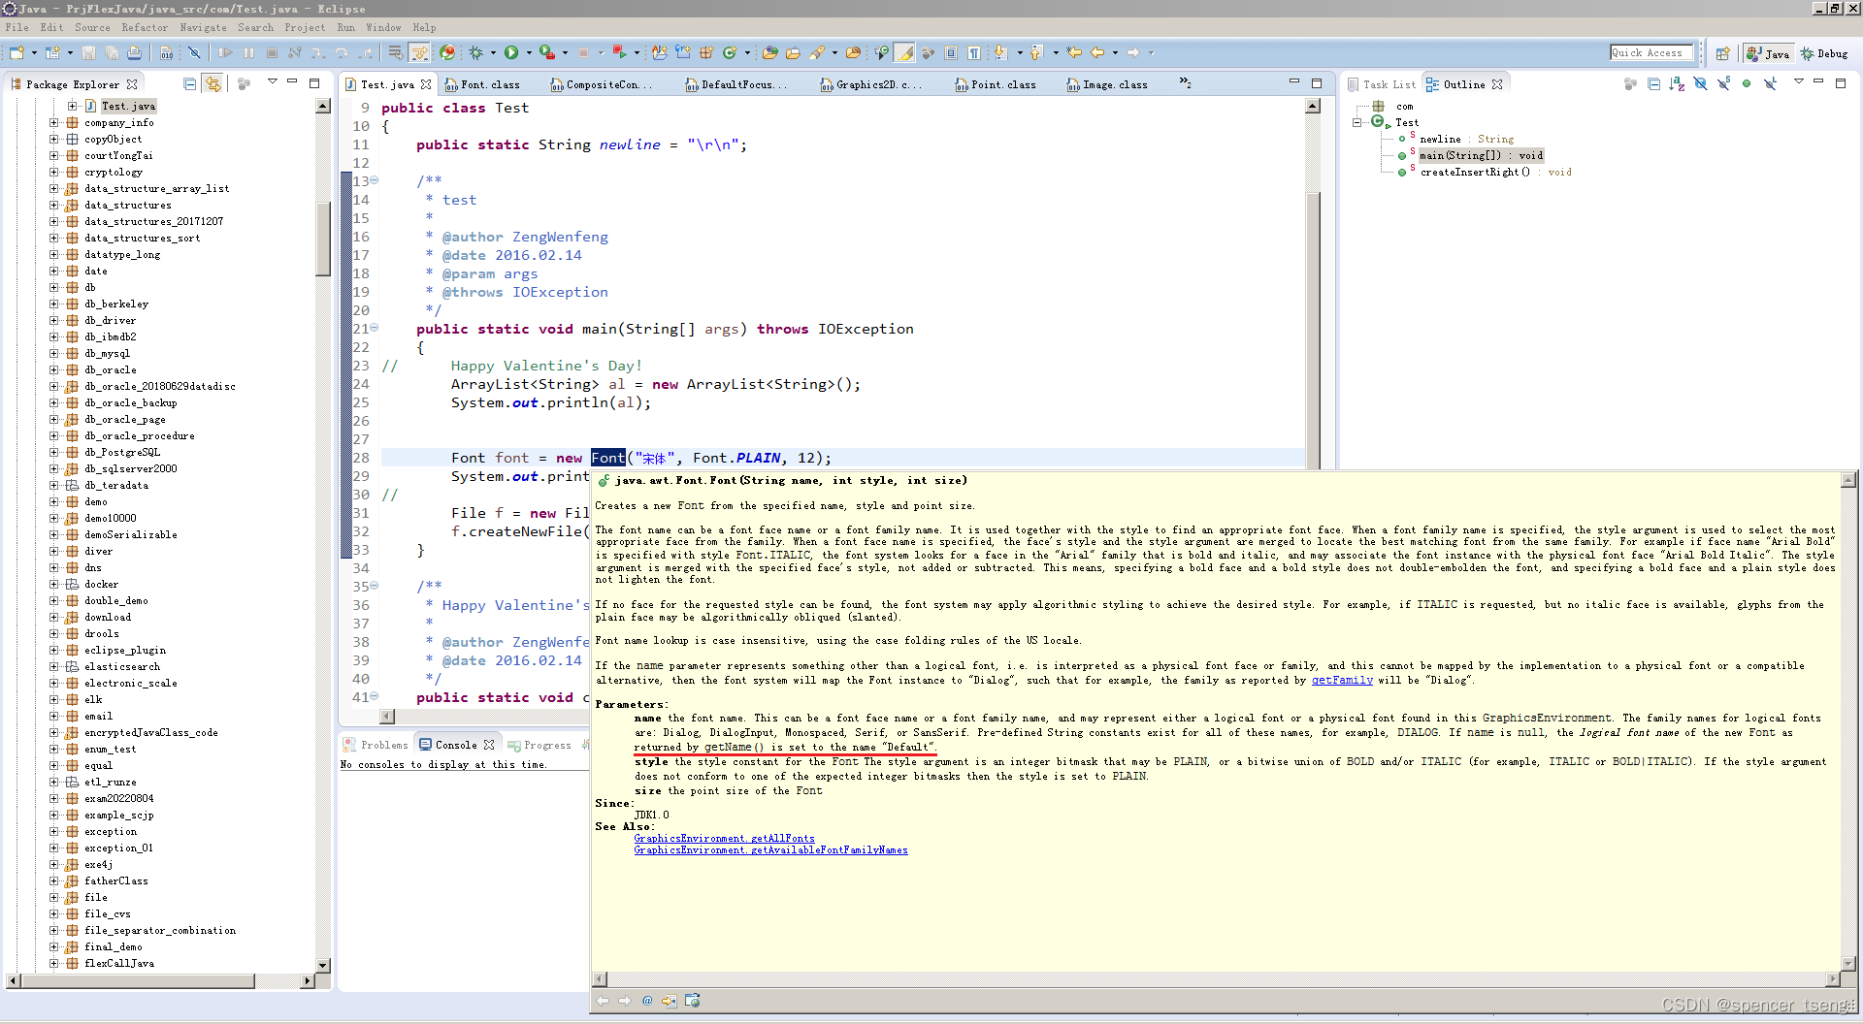Toggle Hide Static Members in Outline
Image resolution: width=1863 pixels, height=1024 pixels.
point(1723,84)
